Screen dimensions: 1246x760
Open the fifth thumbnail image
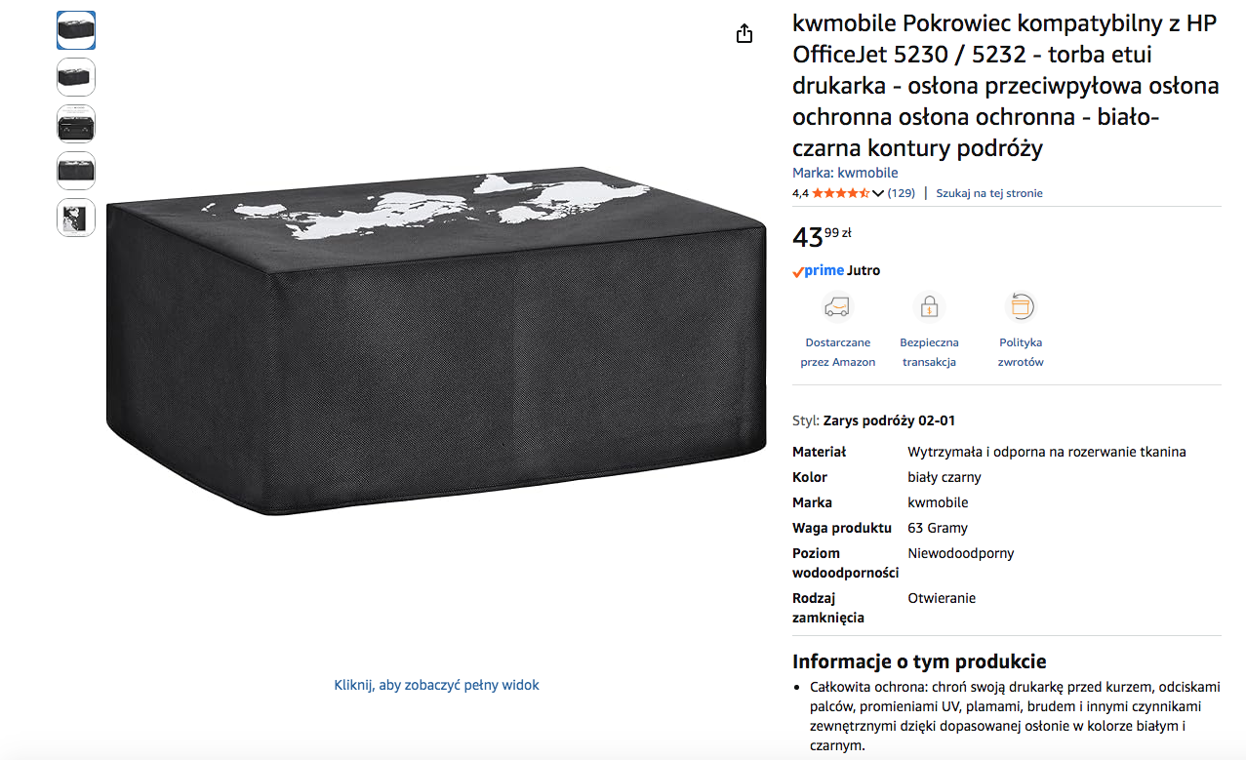point(76,218)
